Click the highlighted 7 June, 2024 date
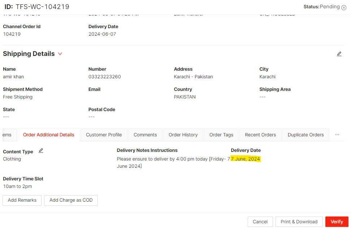The image size is (351, 228). (x=246, y=159)
